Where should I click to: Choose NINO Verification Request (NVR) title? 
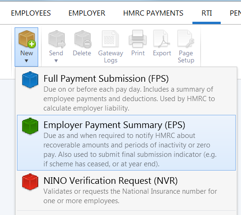point(110,181)
